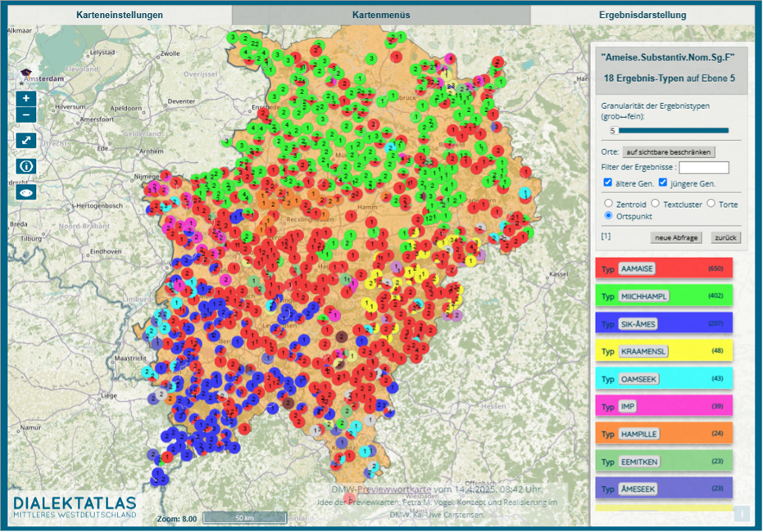
Task: Zoom out with the minus button
Action: (26, 115)
